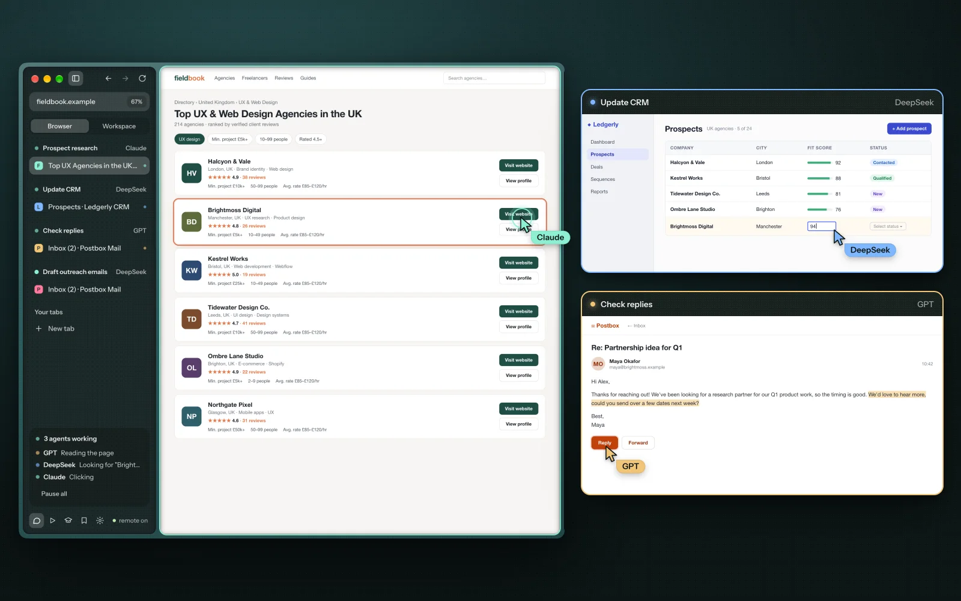
Task: Reload the page with the refresh icon
Action: click(x=142, y=78)
